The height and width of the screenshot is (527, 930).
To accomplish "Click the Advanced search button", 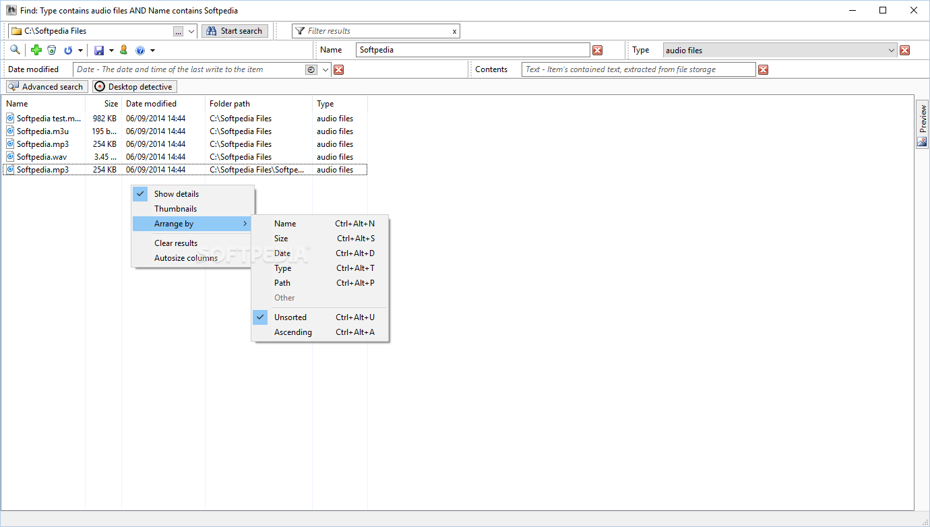I will click(46, 86).
